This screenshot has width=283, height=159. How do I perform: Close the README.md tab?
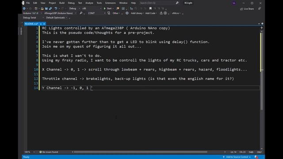click(x=44, y=24)
